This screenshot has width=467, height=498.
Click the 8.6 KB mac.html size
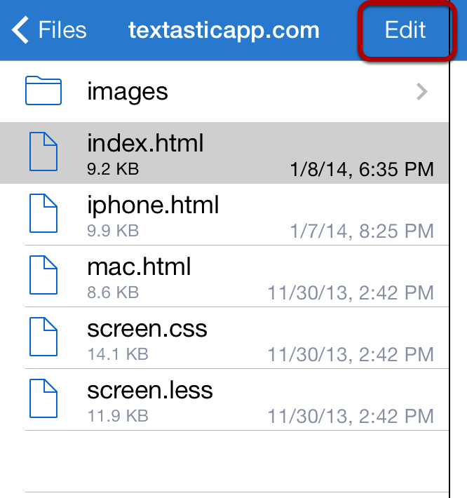point(113,292)
